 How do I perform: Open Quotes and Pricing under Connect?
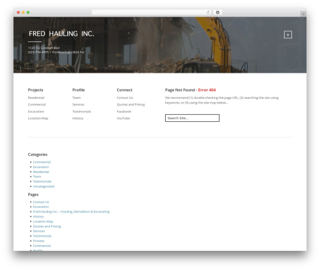tap(131, 105)
